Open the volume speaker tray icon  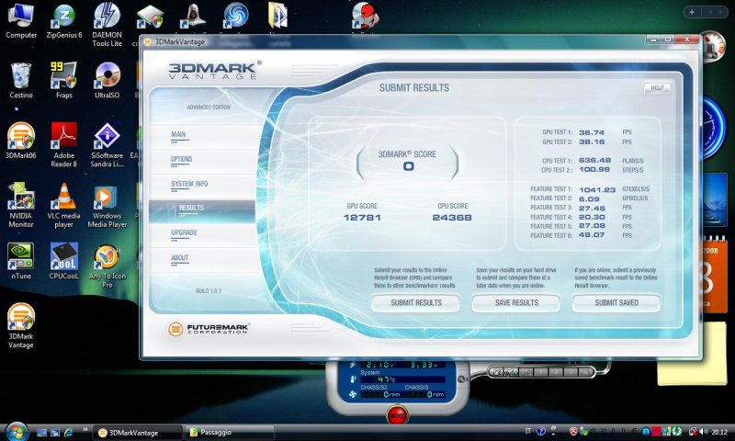pos(703,432)
